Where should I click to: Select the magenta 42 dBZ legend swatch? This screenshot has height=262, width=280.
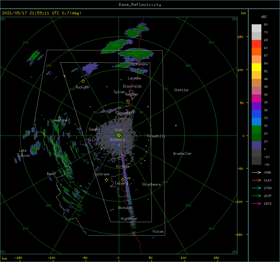[256, 98]
